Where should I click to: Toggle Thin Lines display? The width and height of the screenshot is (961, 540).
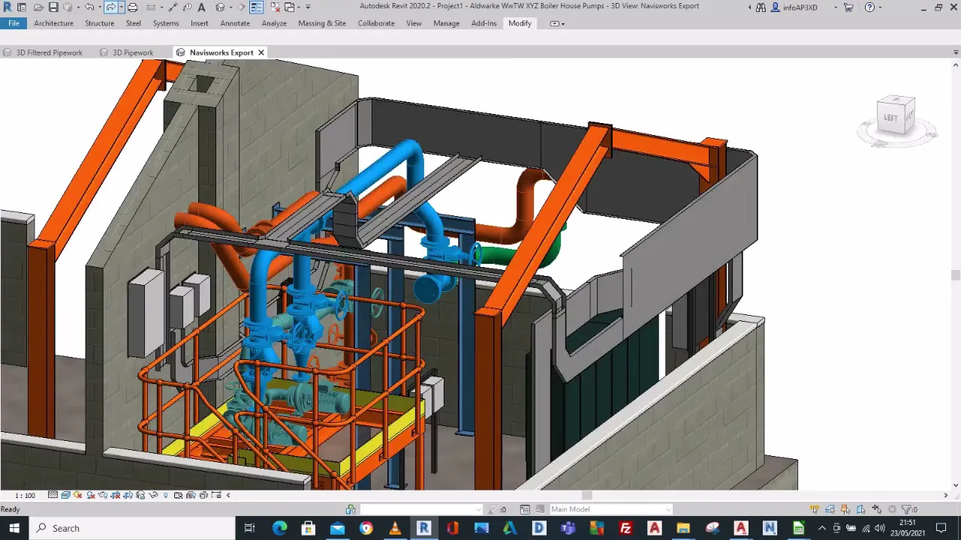pyautogui.click(x=256, y=7)
